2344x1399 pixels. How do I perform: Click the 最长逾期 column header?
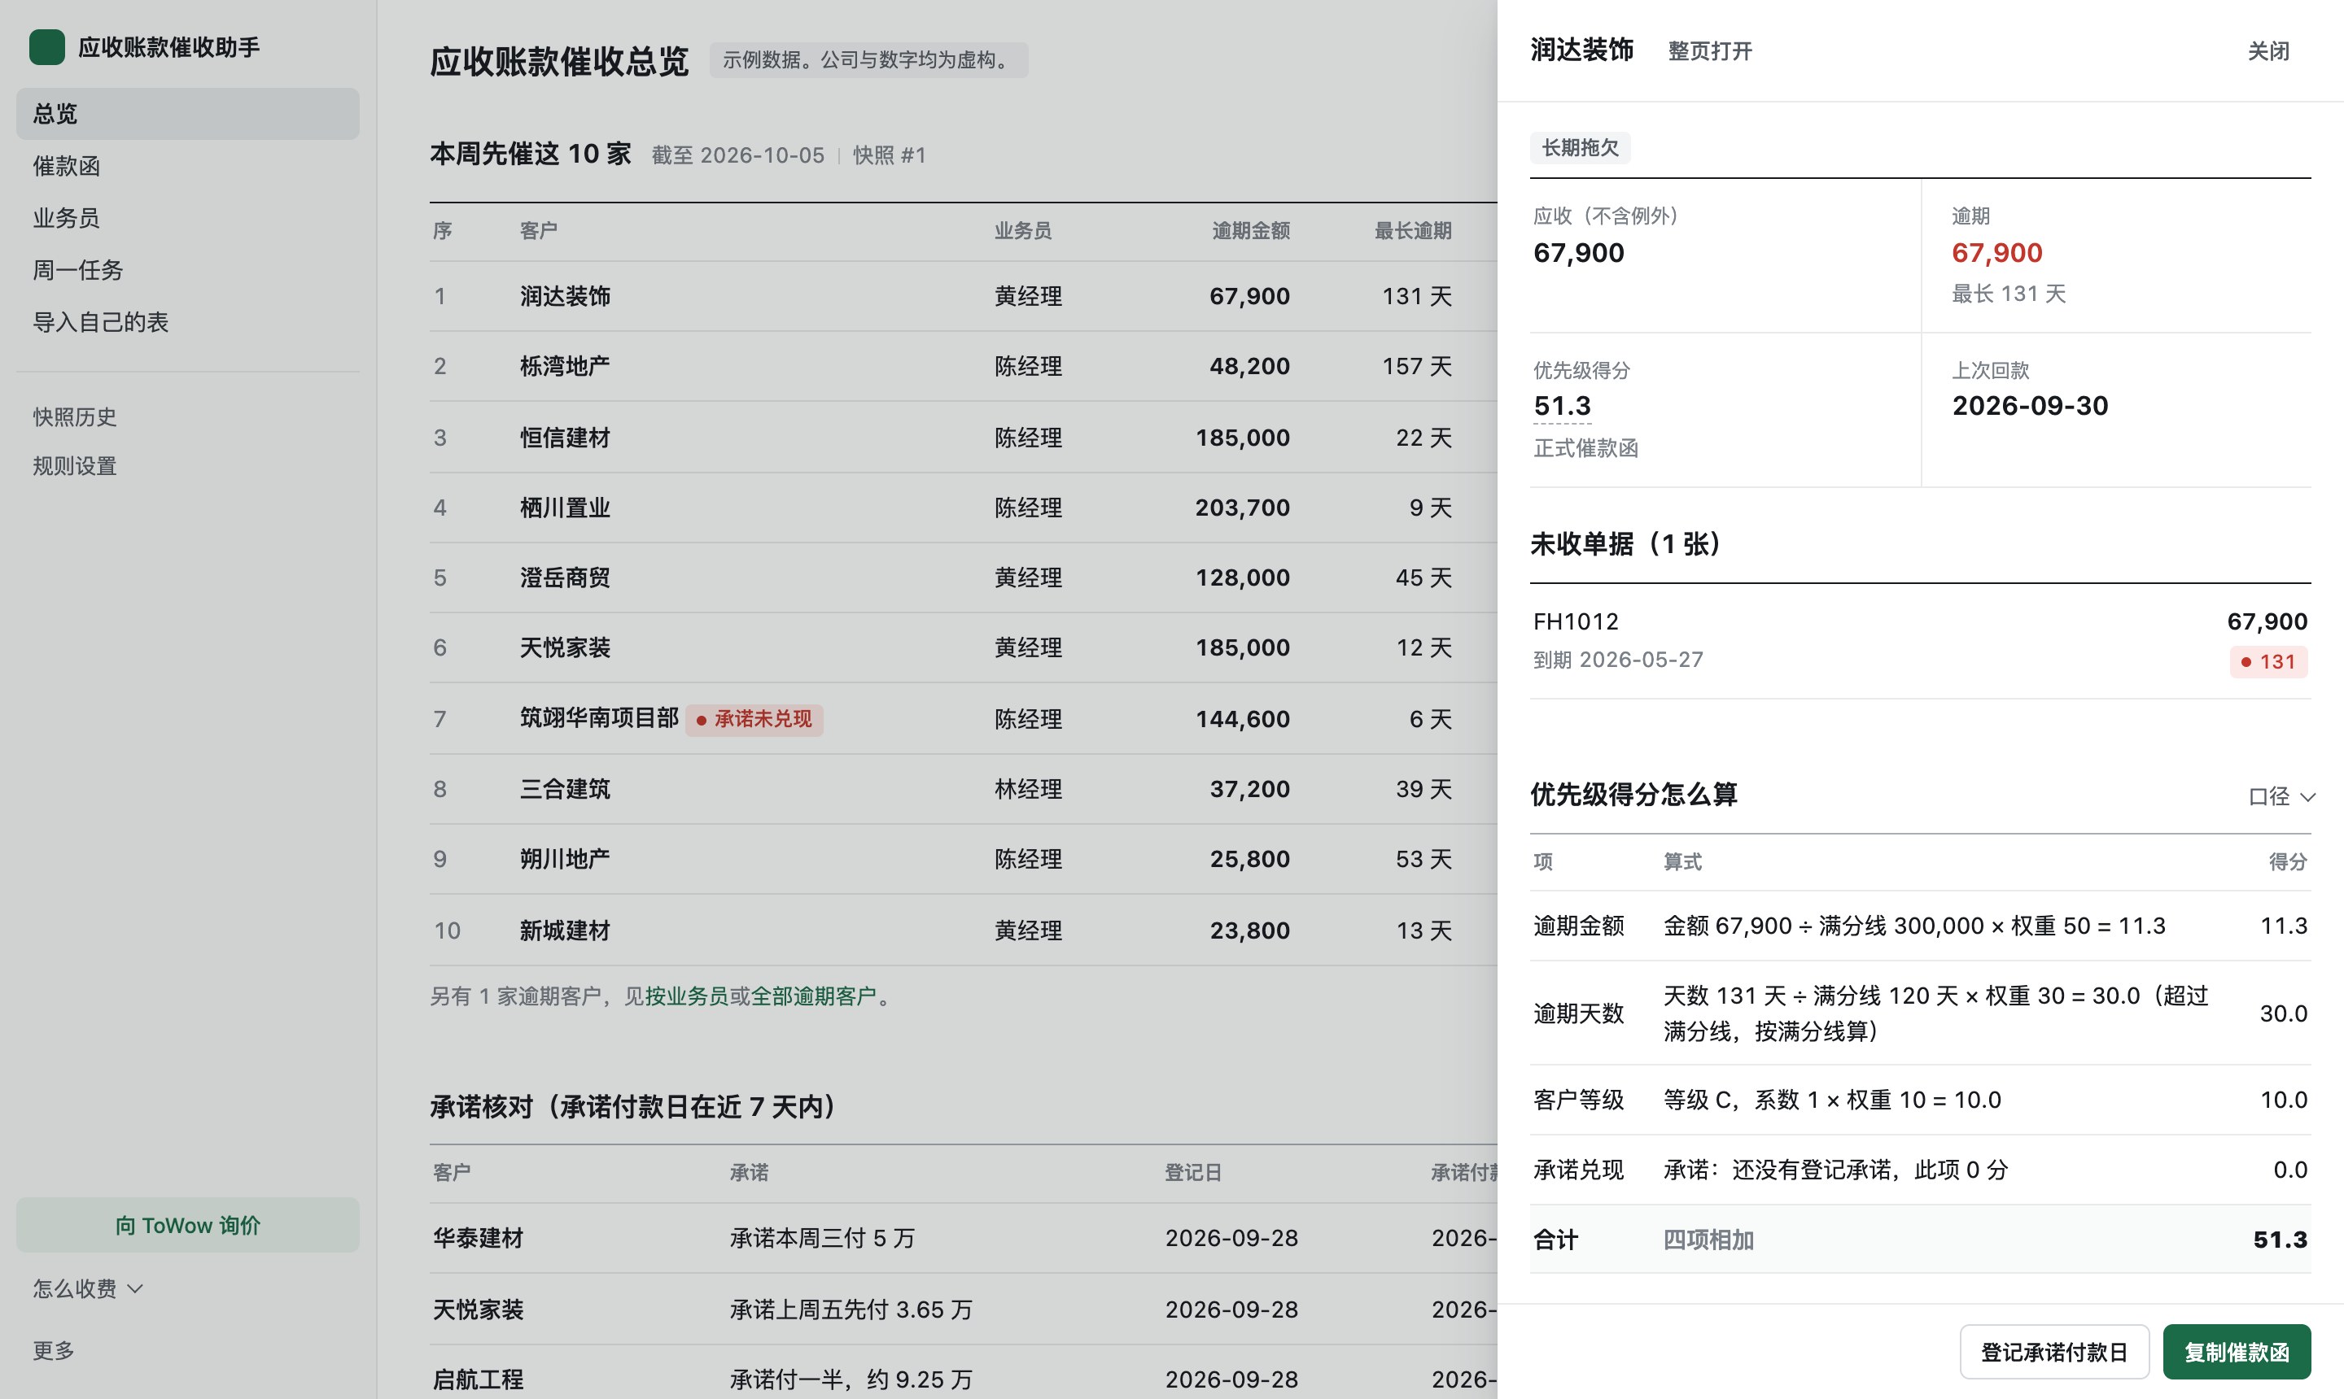tap(1412, 230)
